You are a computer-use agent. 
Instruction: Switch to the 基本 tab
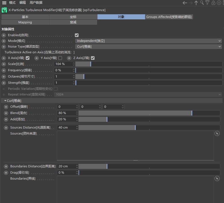pos(25,17)
